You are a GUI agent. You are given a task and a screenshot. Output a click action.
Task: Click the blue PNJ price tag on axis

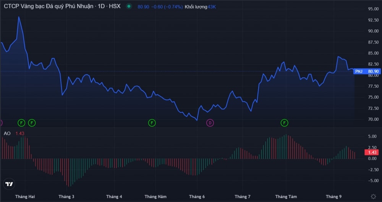pos(367,71)
